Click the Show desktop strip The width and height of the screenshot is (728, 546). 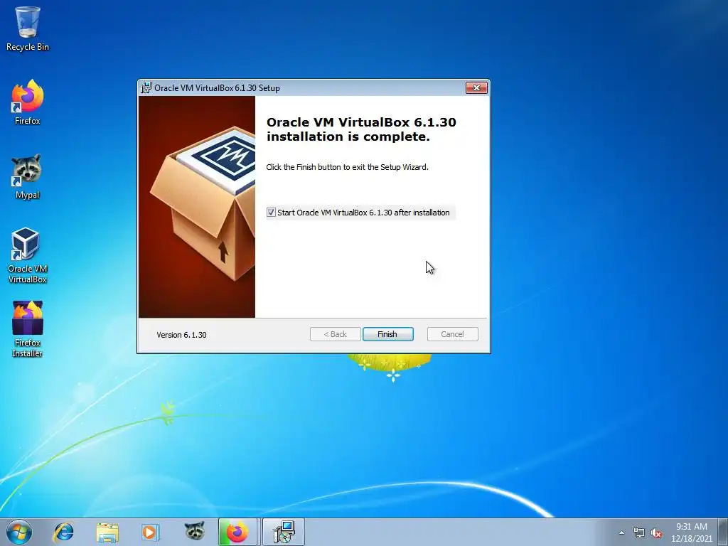pos(723,532)
